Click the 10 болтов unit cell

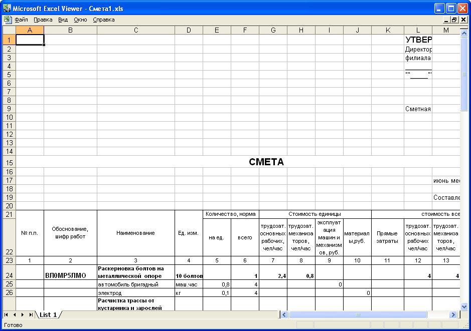189,272
